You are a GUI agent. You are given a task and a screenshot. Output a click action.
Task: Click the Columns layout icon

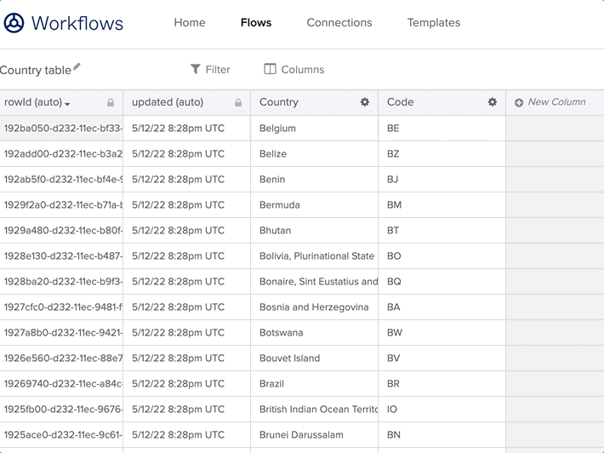point(271,69)
